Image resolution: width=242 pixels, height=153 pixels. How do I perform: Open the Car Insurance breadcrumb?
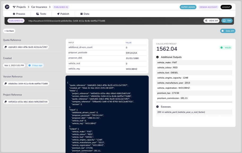click(x=39, y=7)
